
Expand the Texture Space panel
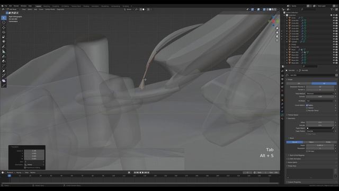[293, 115]
